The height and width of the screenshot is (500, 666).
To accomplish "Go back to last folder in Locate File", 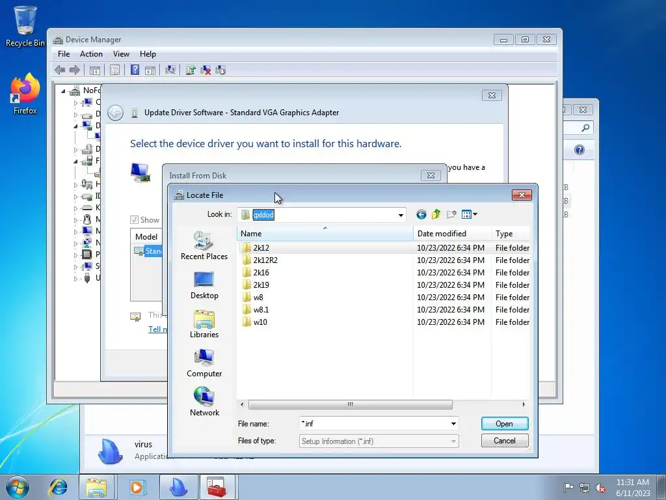I will (x=421, y=214).
